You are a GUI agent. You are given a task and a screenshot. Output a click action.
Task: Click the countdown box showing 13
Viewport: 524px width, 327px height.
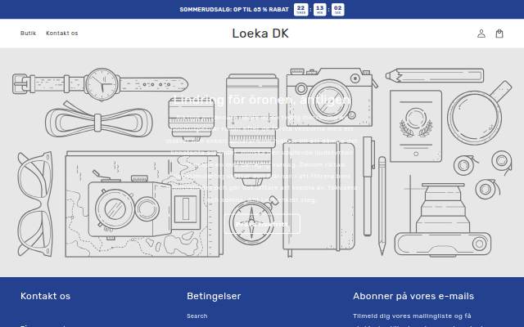320,9
